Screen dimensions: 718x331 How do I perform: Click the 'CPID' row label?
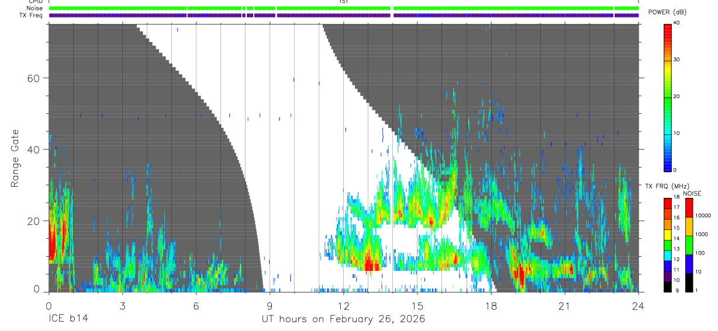tap(35, 2)
